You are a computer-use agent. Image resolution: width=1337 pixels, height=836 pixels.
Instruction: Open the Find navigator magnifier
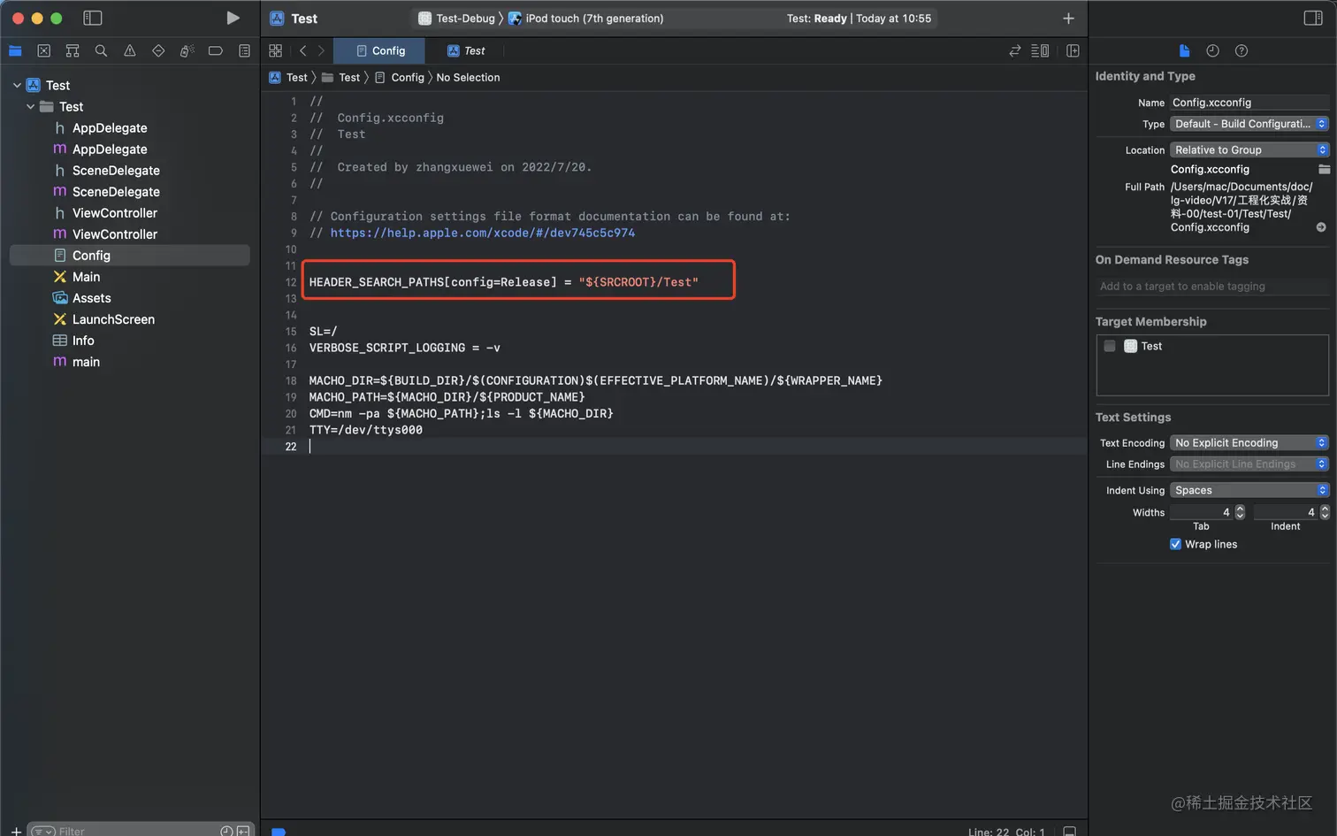point(101,51)
